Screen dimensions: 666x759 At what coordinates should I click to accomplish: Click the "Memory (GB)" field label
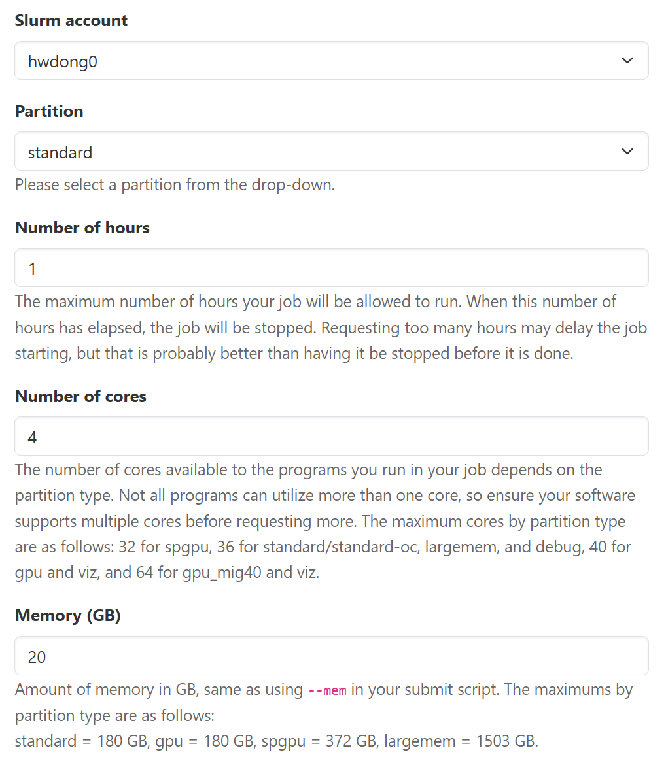(68, 615)
